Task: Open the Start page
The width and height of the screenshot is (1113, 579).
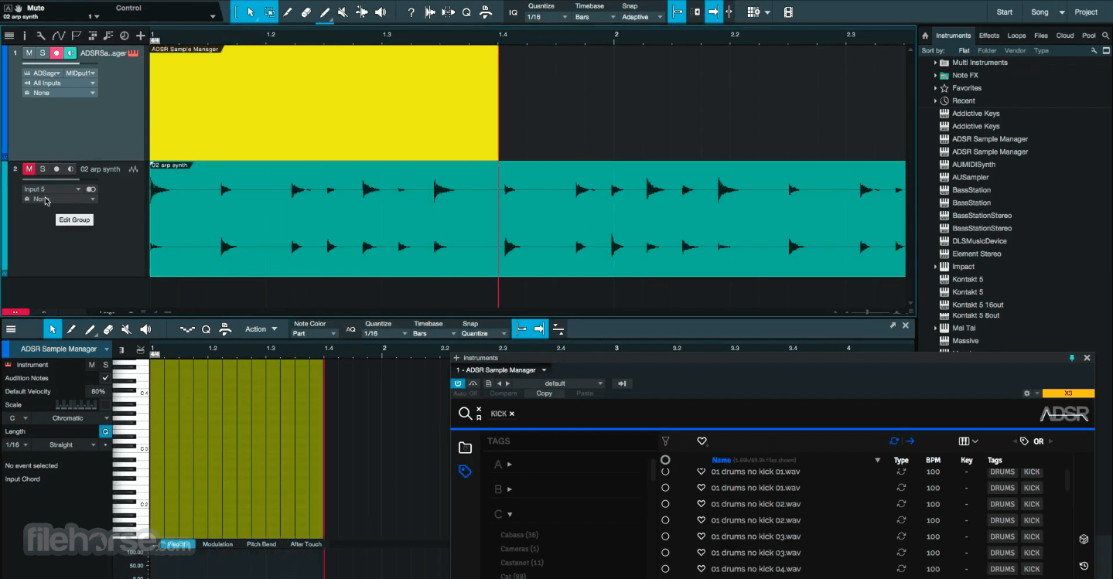Action: [x=1005, y=12]
